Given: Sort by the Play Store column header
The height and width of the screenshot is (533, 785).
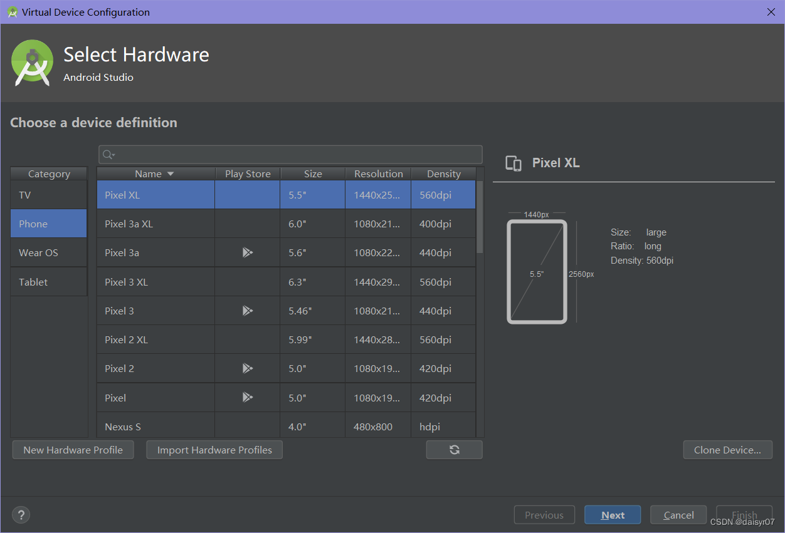Looking at the screenshot, I should pos(248,173).
